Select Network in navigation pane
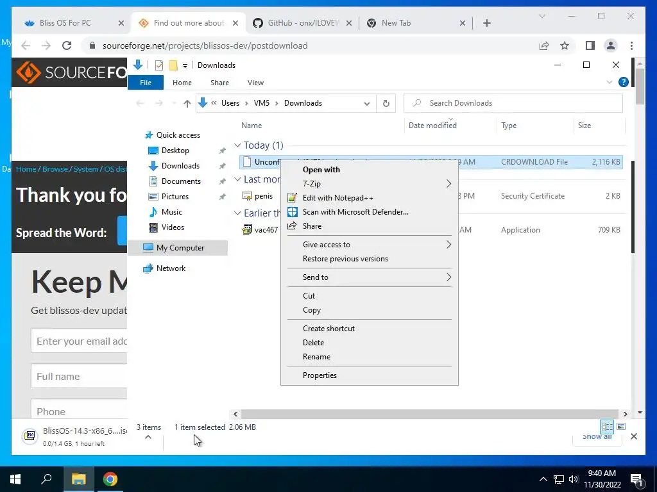This screenshot has width=657, height=492. (171, 268)
